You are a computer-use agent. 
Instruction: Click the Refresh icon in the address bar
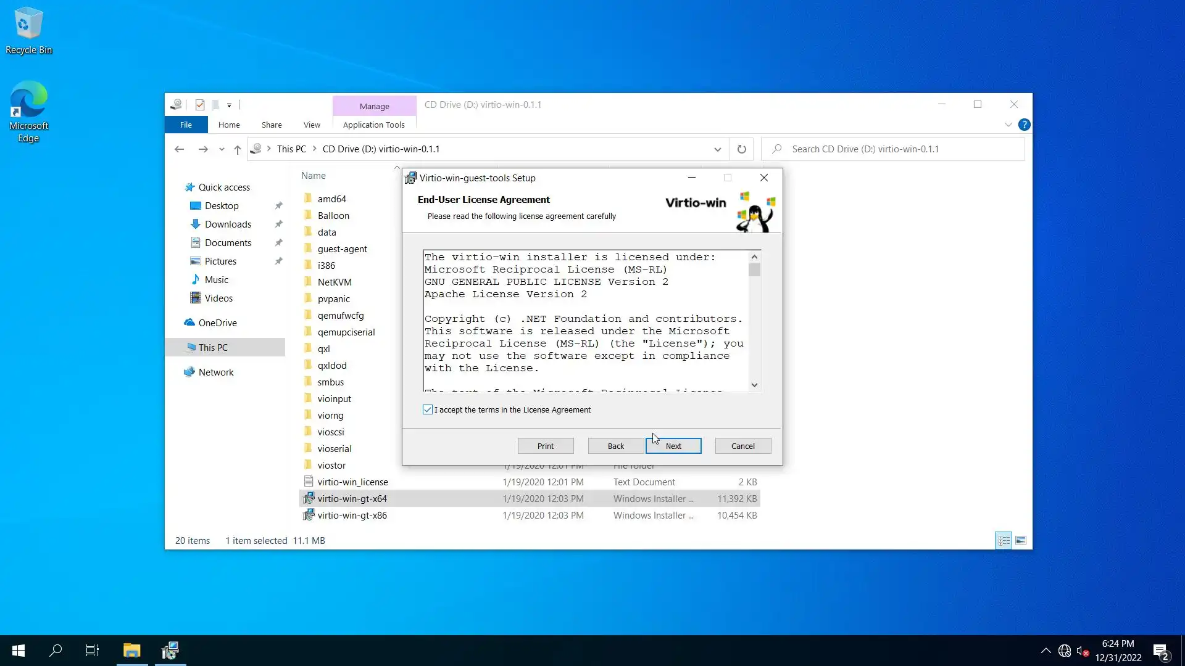click(741, 149)
